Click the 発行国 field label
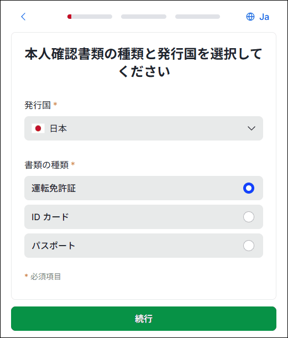 [38, 105]
